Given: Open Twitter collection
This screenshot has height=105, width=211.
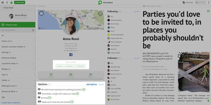Looking at the screenshot, I should click(x=18, y=80).
